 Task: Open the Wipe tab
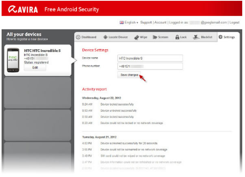(x=141, y=37)
